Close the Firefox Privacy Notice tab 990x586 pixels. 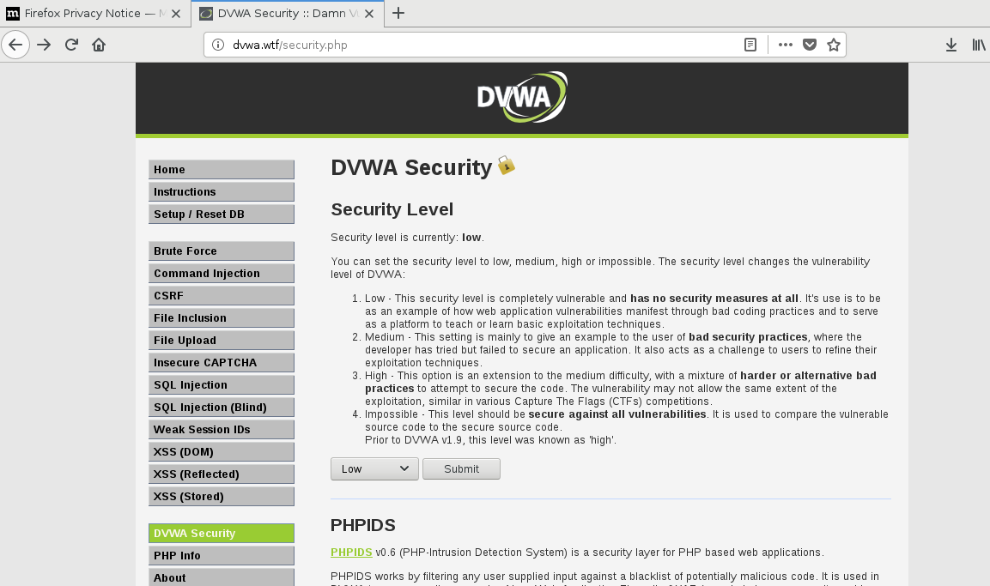[176, 13]
